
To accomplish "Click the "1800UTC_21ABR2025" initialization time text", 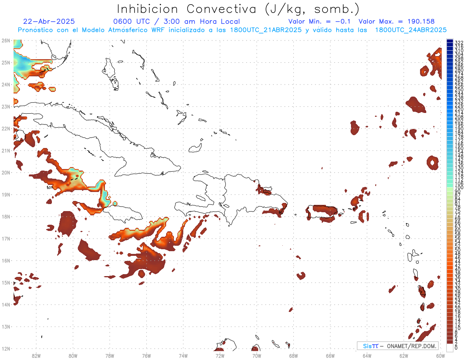I will point(267,30).
